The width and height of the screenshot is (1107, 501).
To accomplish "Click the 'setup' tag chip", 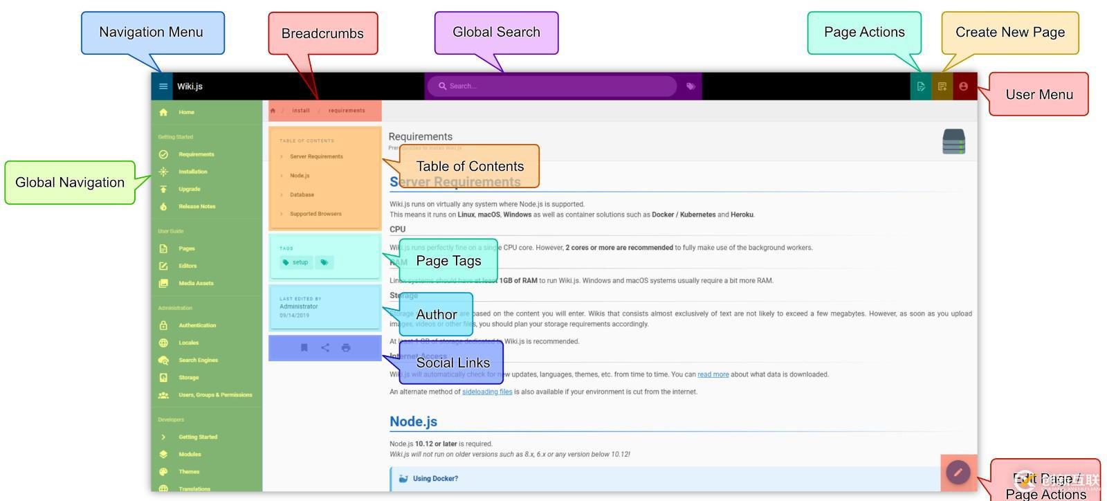I will click(295, 262).
